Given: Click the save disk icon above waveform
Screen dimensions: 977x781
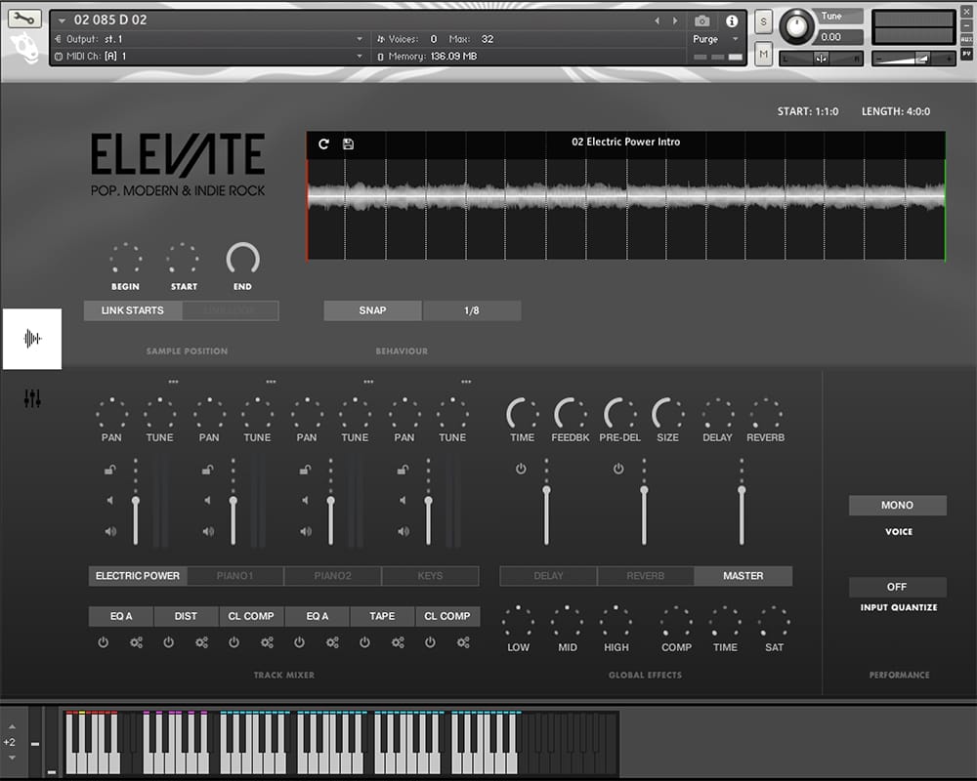Looking at the screenshot, I should click(349, 144).
